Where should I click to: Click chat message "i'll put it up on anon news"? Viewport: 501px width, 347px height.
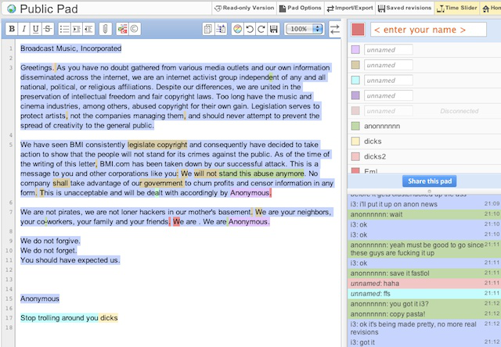click(424, 204)
